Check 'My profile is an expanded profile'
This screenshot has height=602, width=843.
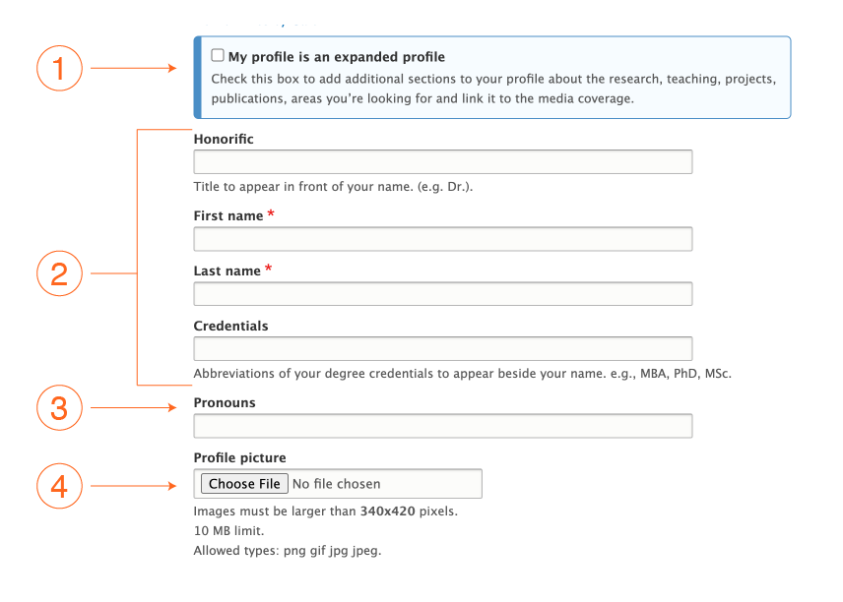coord(217,56)
